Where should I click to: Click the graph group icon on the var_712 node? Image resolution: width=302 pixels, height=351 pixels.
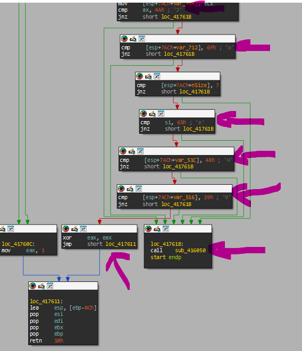[x=142, y=39]
